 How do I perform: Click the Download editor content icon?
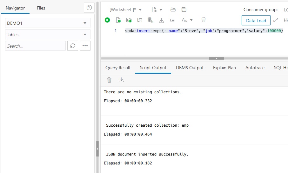tap(161, 20)
